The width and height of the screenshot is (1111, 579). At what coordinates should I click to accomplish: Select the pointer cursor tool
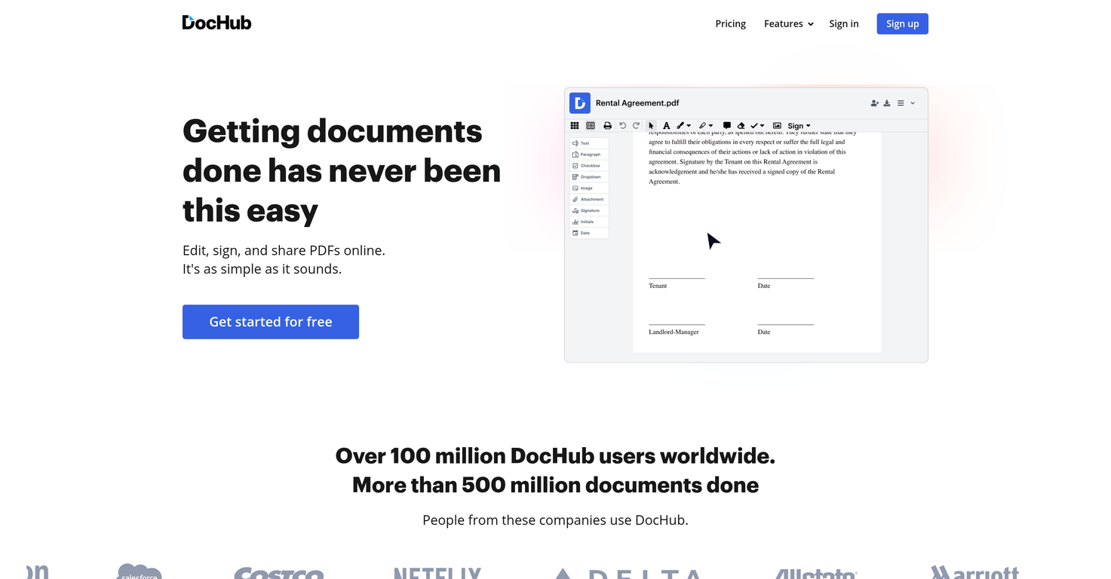pyautogui.click(x=651, y=126)
